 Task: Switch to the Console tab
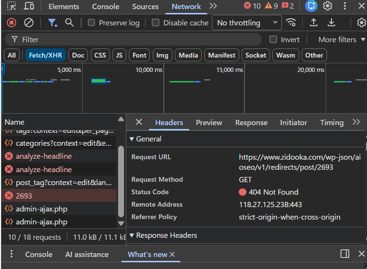tap(105, 6)
